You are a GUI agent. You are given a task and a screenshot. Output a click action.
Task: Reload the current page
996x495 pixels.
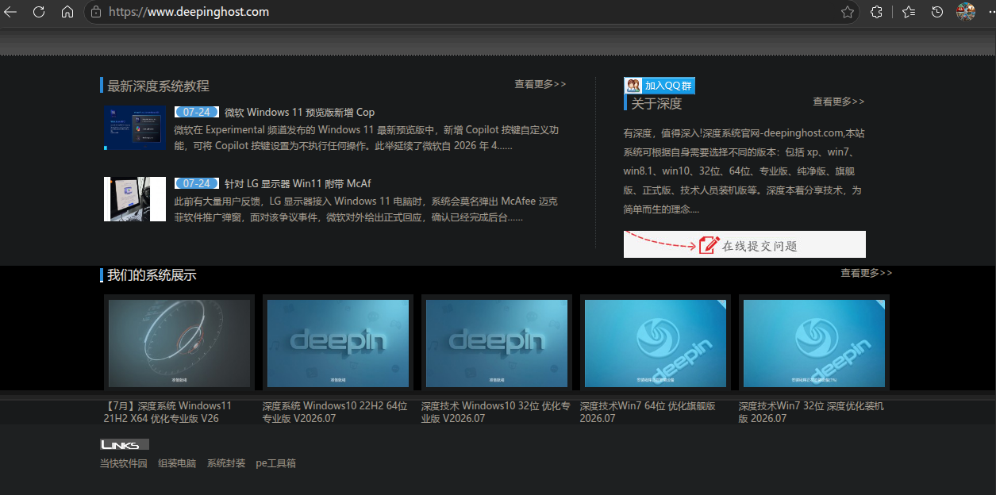click(38, 12)
